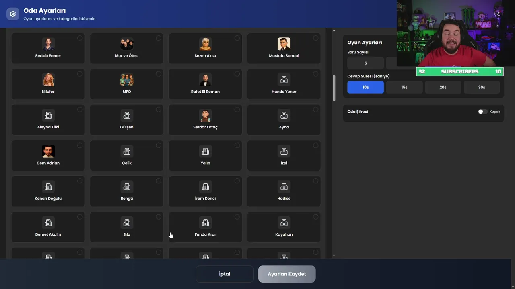
Task: Click the Kapalı label text
Action: (x=494, y=112)
